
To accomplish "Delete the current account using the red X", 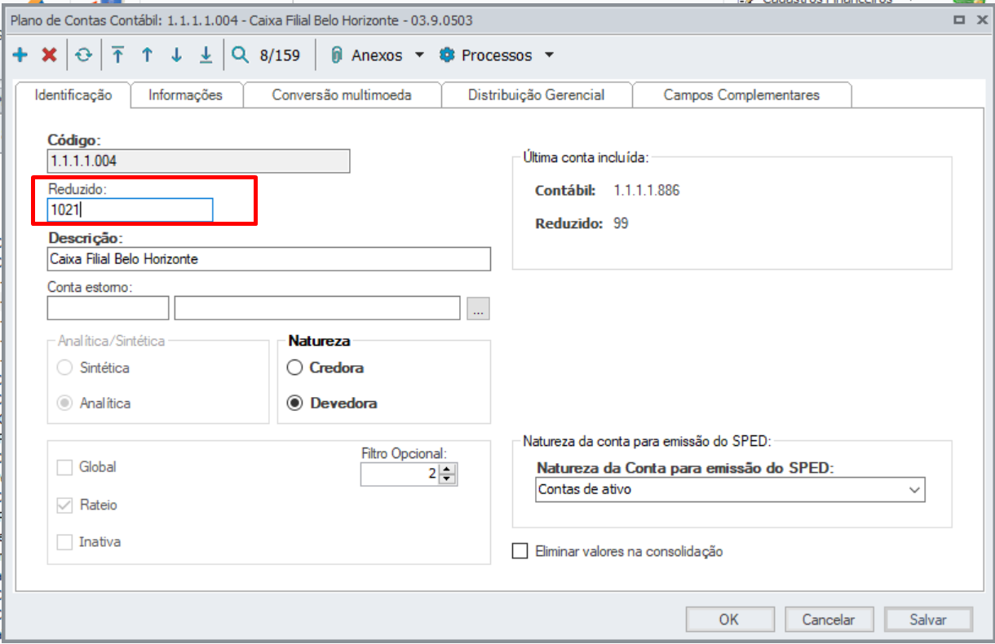I will coord(49,55).
